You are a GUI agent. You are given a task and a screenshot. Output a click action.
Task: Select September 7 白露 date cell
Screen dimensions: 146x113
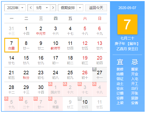coord(11,45)
